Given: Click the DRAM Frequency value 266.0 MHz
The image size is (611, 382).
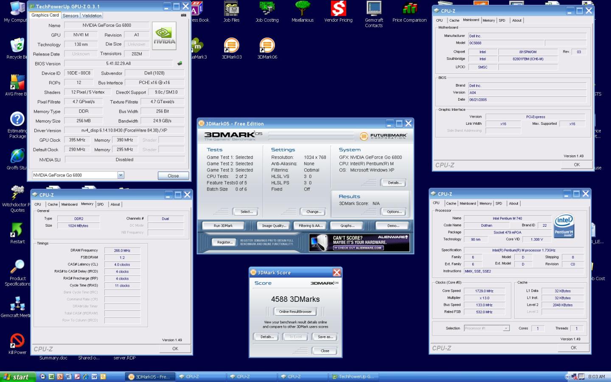Looking at the screenshot, I should 122,251.
